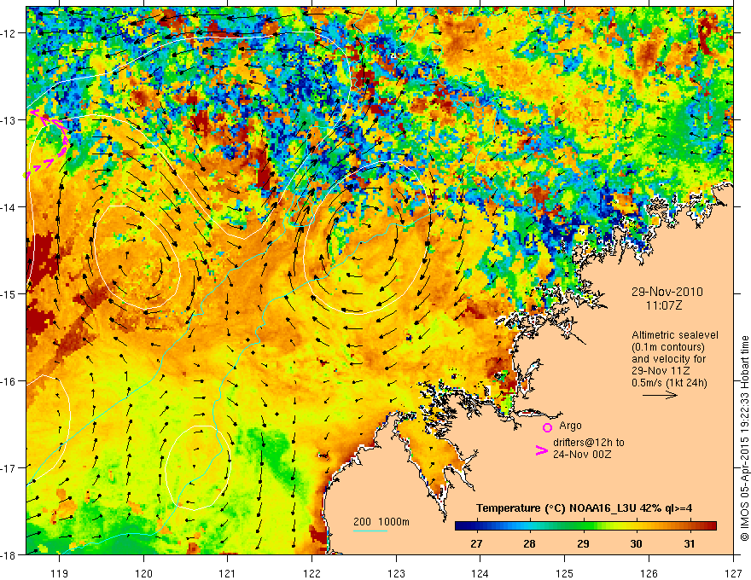Click the colorbar tick label 27
Viewport: 751px width, 580px height.
coord(476,544)
